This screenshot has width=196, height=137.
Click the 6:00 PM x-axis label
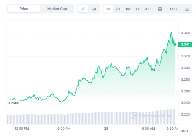(x=64, y=128)
